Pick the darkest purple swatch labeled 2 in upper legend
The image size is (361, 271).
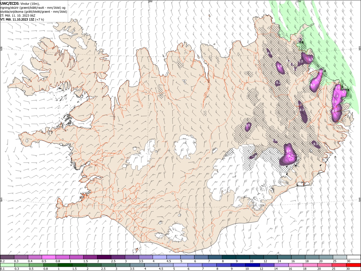tap(104, 257)
